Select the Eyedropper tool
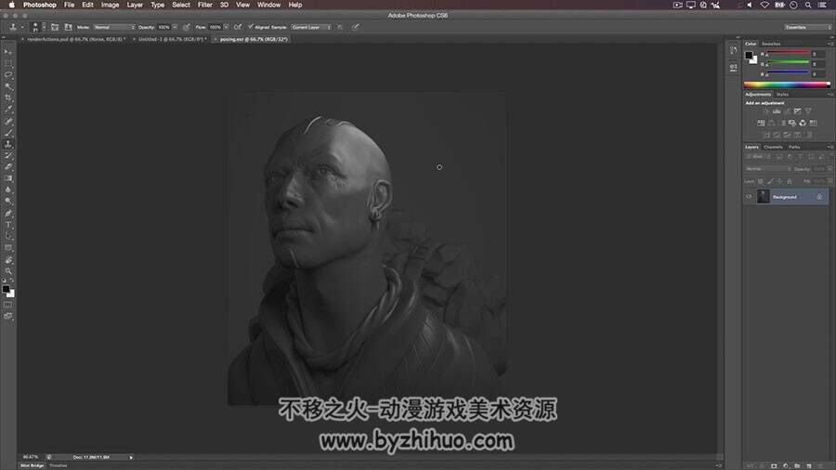Screen dimensions: 836x470 (x=8, y=110)
